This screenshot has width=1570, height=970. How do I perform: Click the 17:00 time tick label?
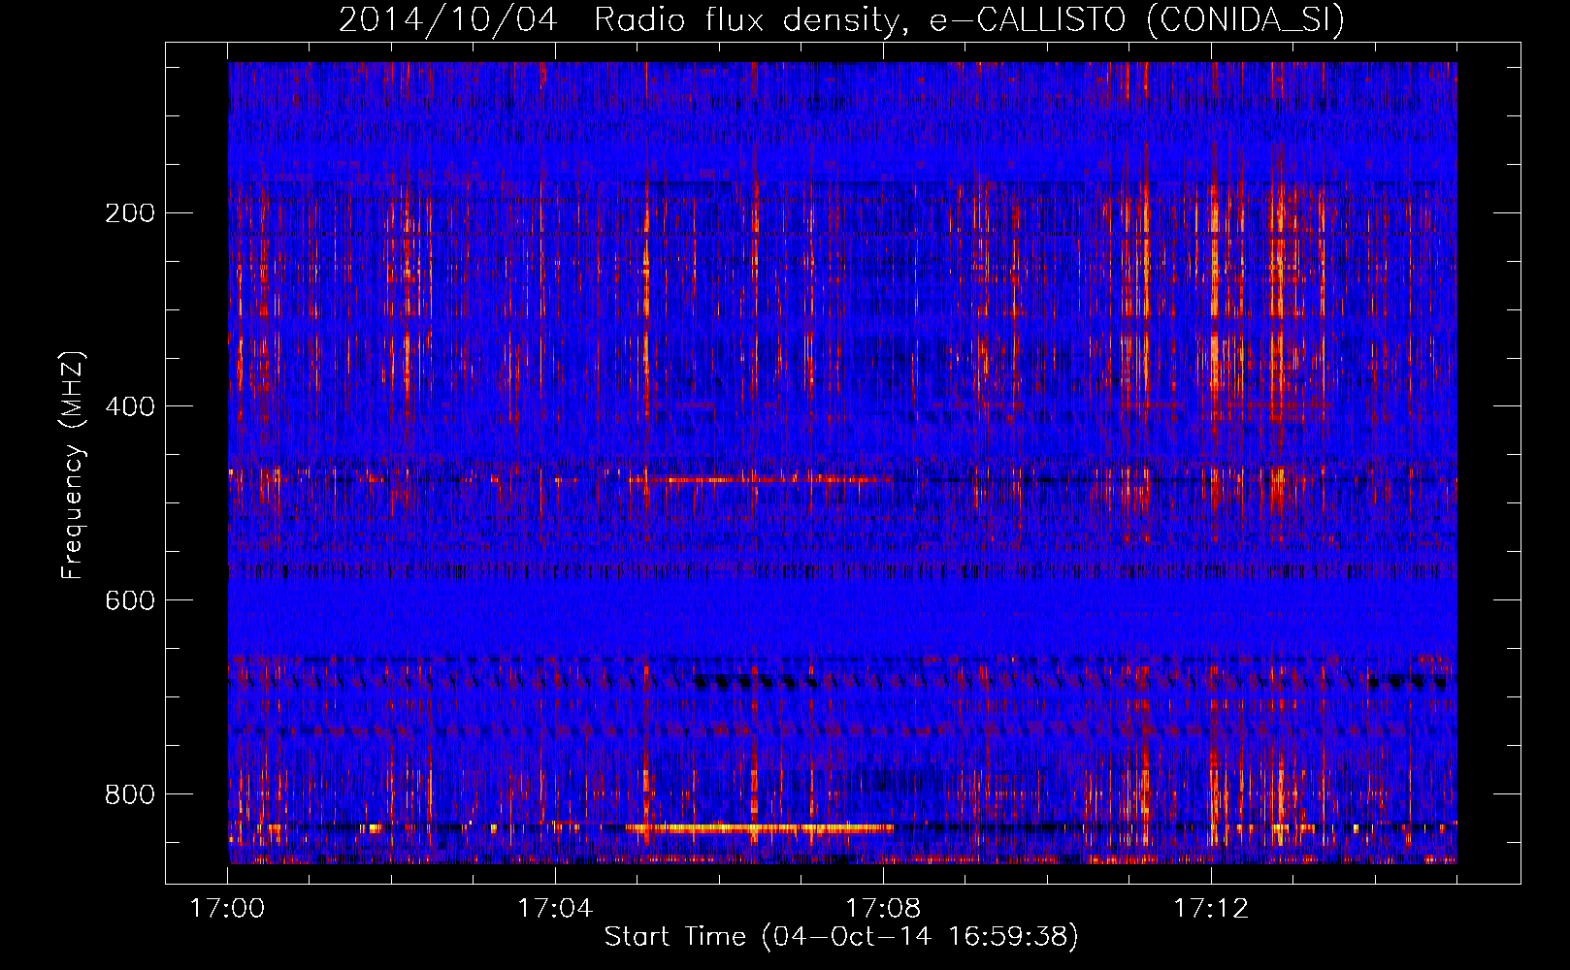point(227,908)
